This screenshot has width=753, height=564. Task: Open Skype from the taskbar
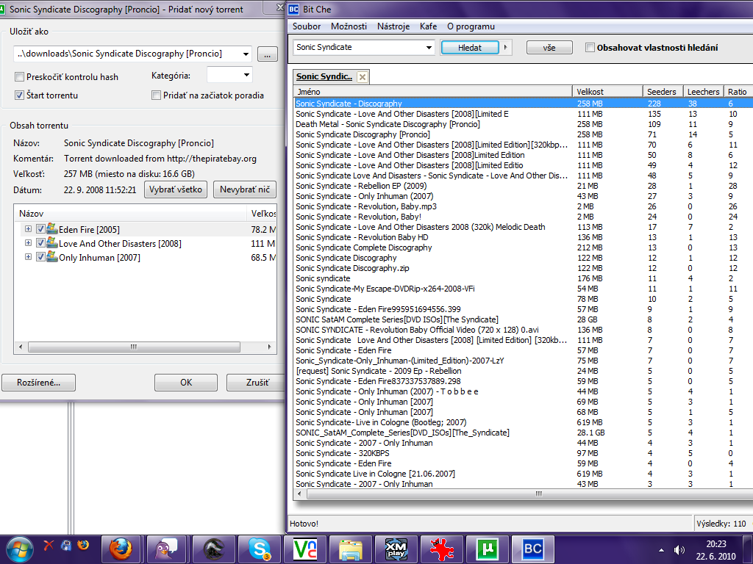(260, 549)
